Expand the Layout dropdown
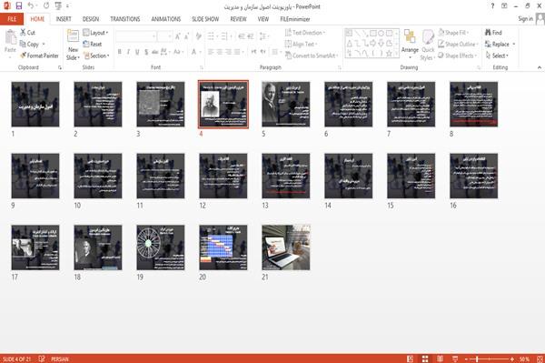The image size is (545, 363). coord(95,33)
